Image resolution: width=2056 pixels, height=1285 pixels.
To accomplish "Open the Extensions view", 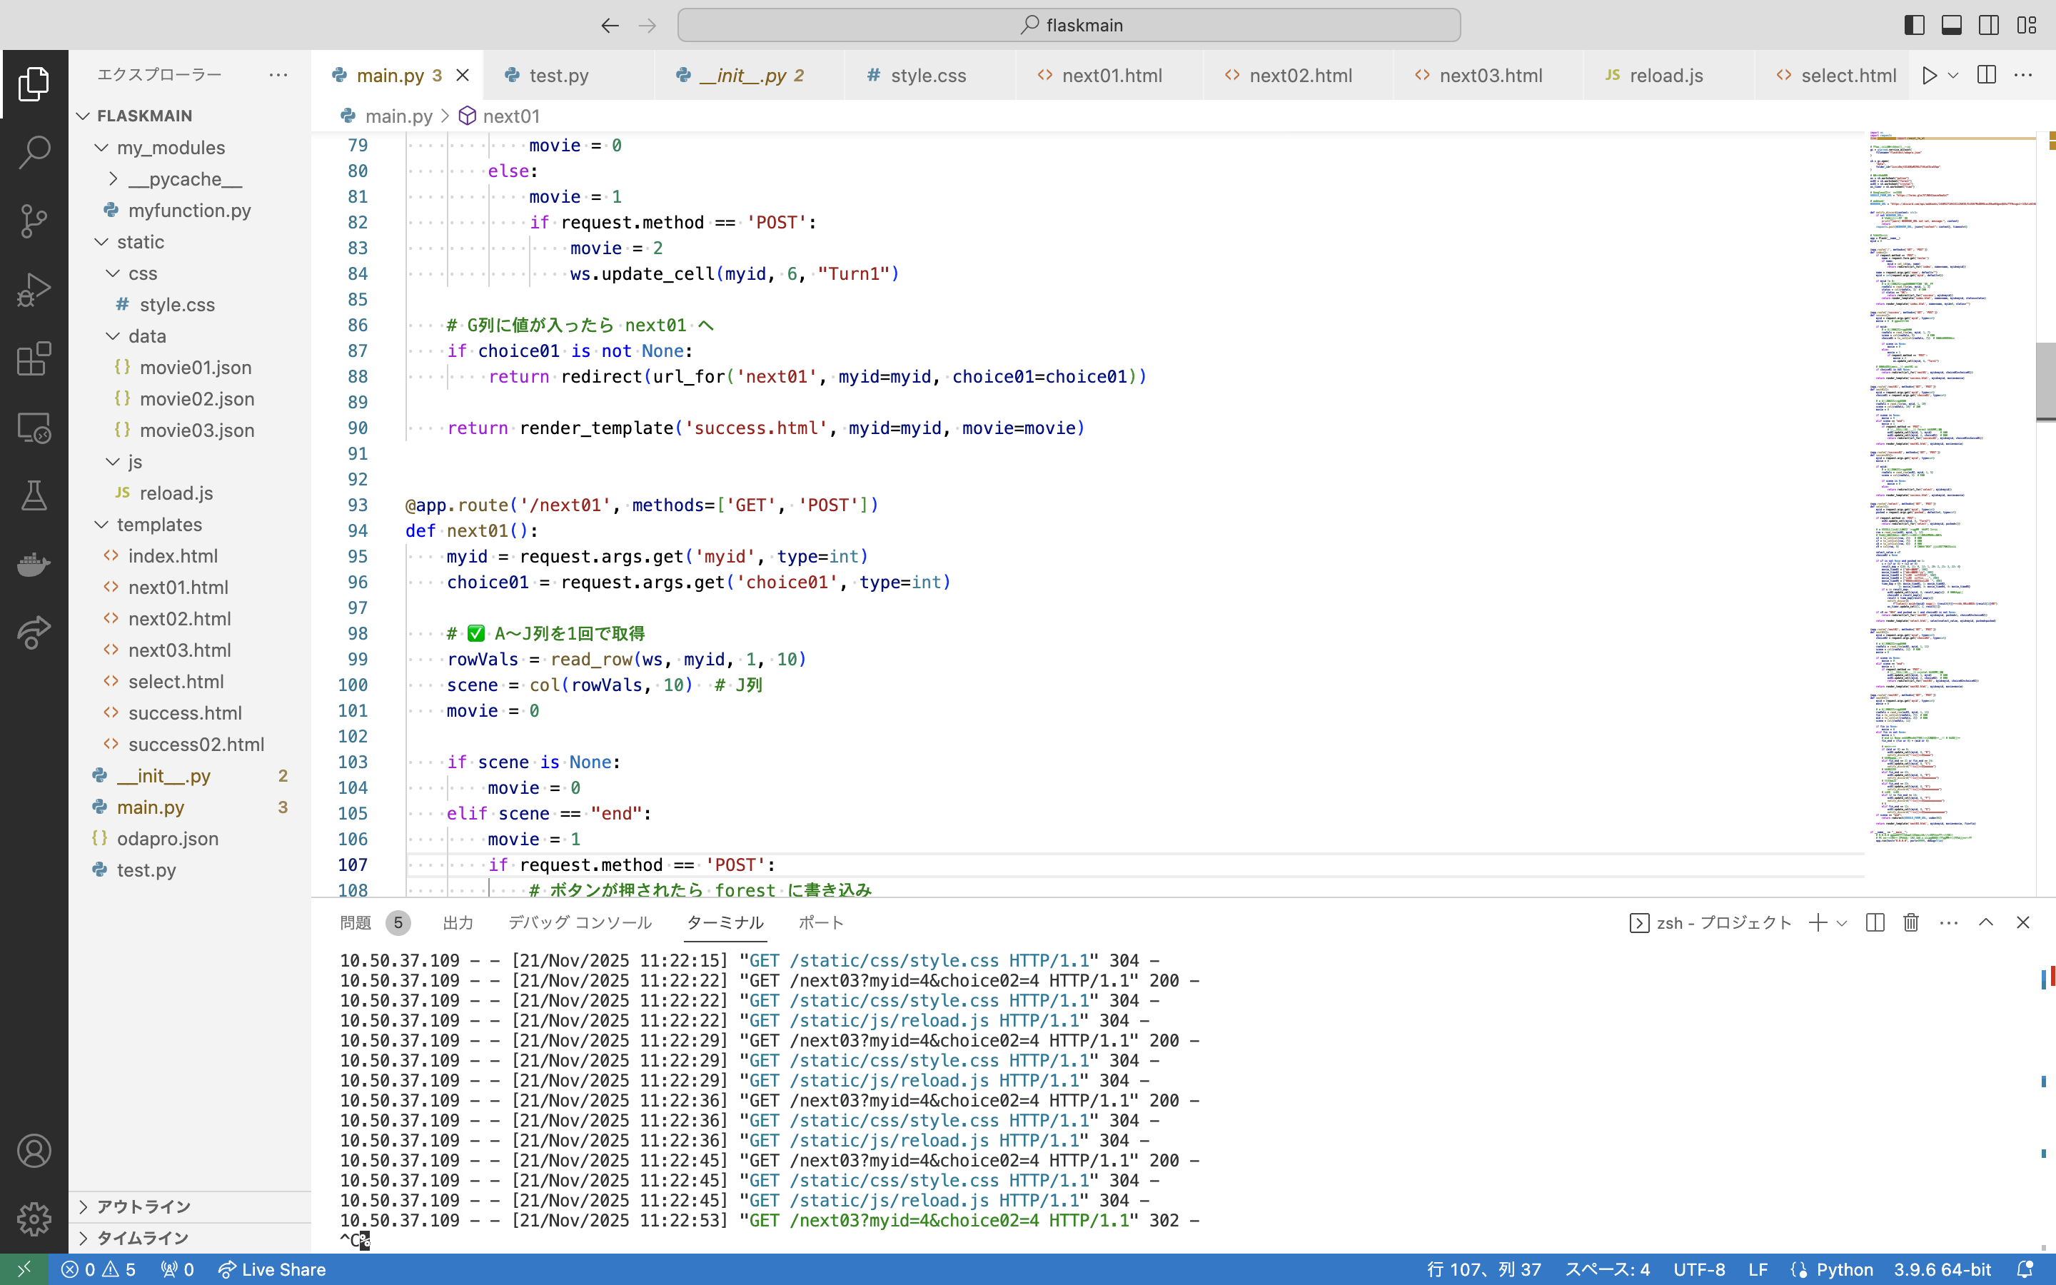I will tap(34, 358).
